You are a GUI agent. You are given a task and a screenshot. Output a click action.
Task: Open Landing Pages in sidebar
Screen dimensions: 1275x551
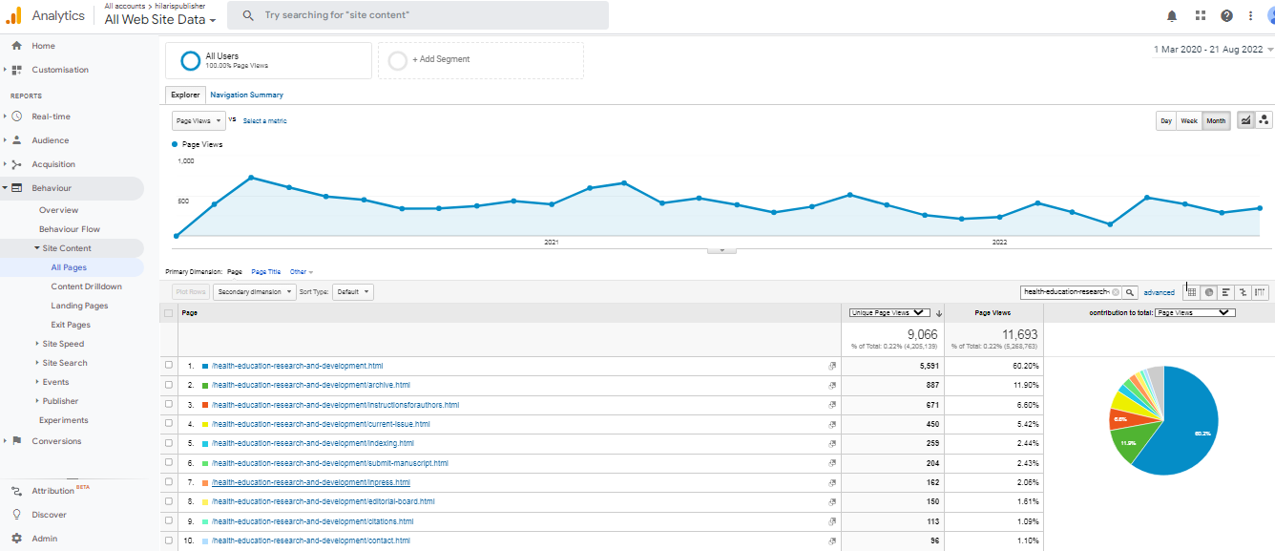tap(79, 306)
